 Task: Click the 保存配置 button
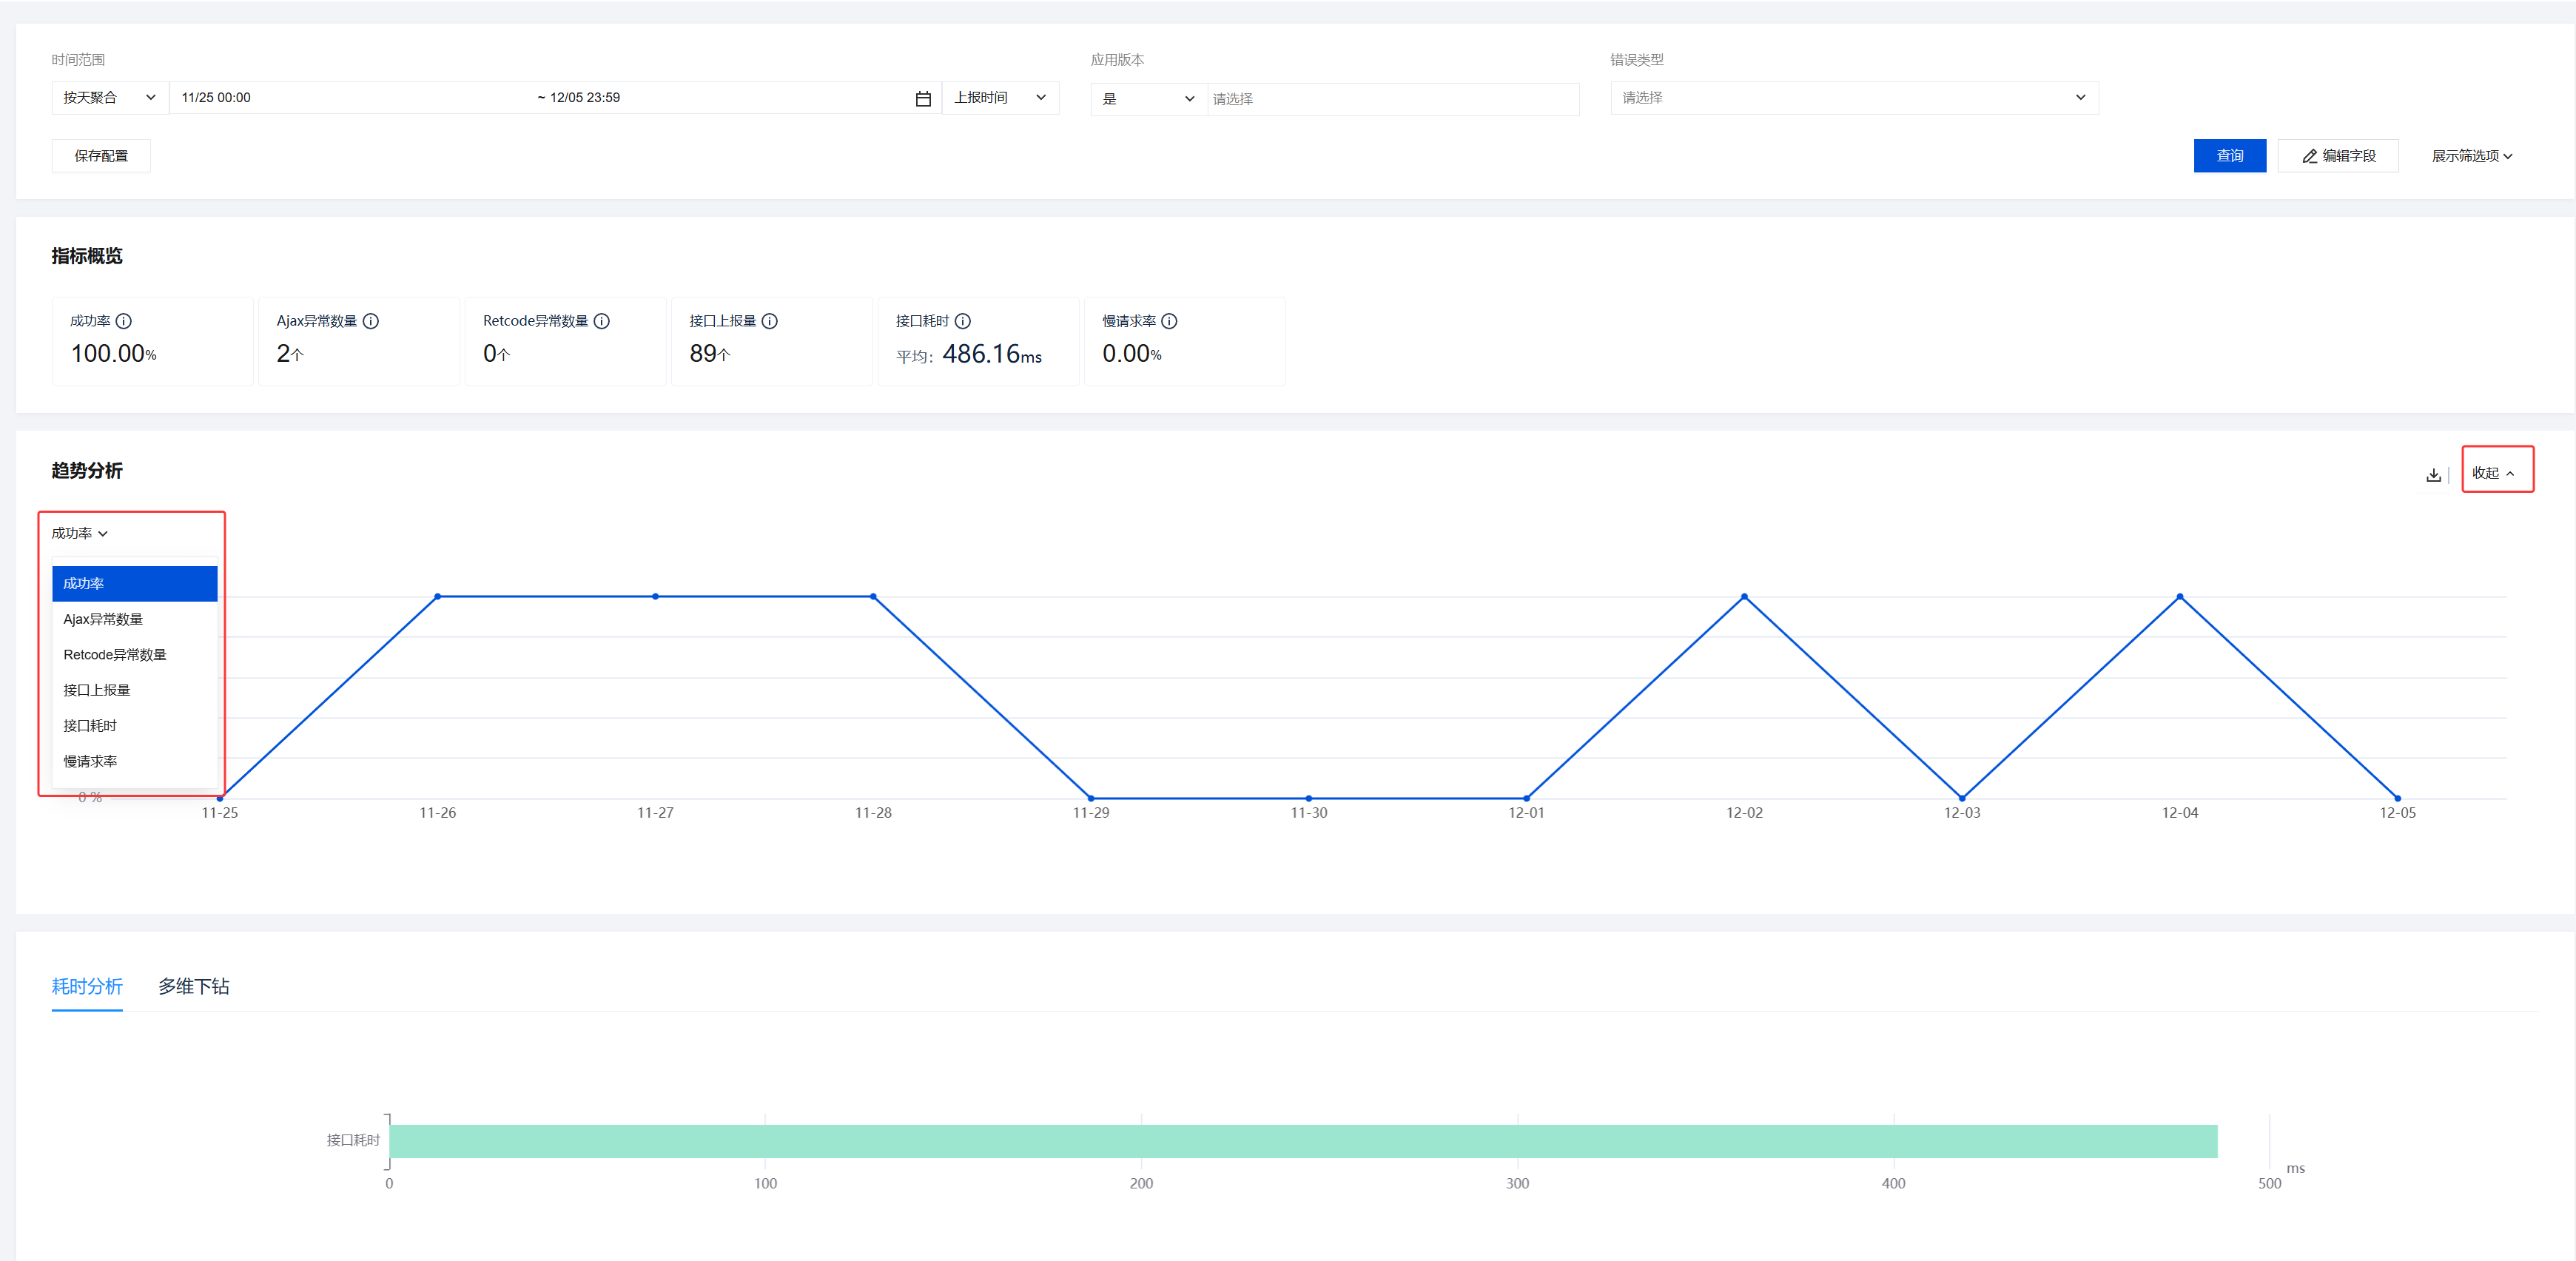[x=101, y=156]
